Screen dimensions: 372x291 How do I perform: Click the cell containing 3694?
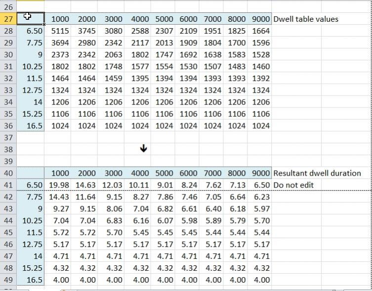pos(60,43)
